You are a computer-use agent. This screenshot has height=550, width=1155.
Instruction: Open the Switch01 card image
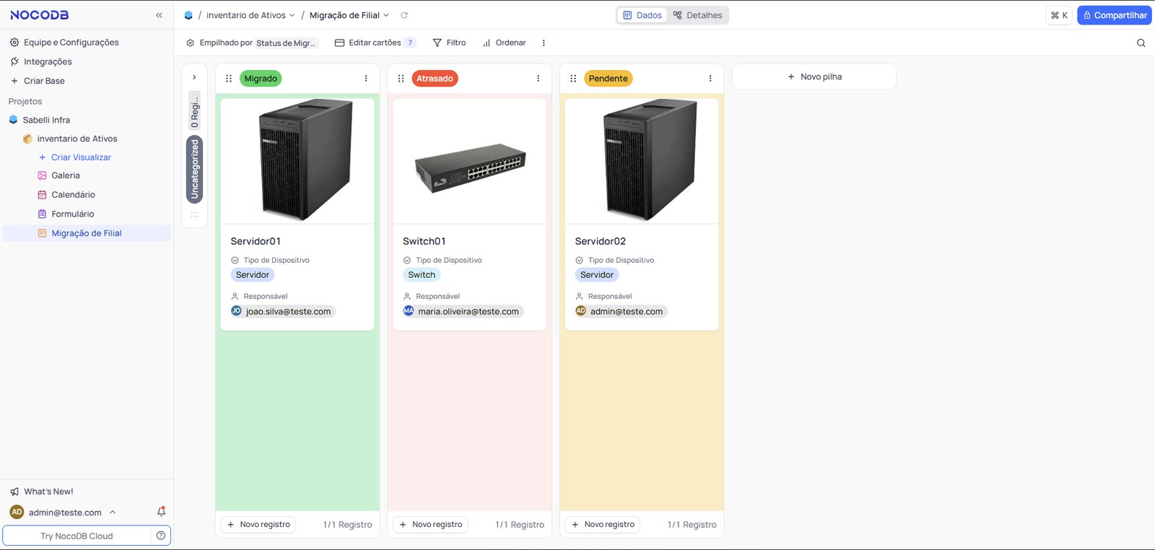point(469,162)
